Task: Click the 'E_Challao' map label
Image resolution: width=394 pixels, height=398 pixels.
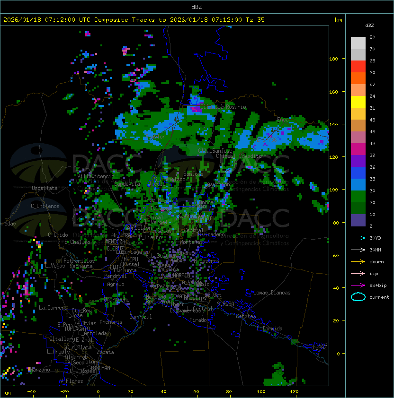Action: point(77,242)
